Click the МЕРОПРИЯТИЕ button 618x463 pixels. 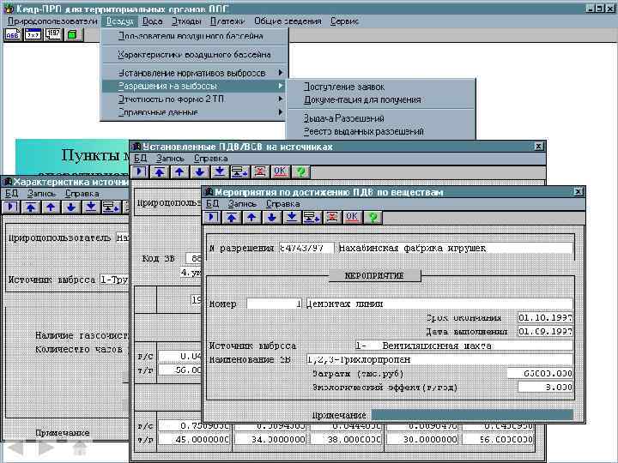(374, 275)
